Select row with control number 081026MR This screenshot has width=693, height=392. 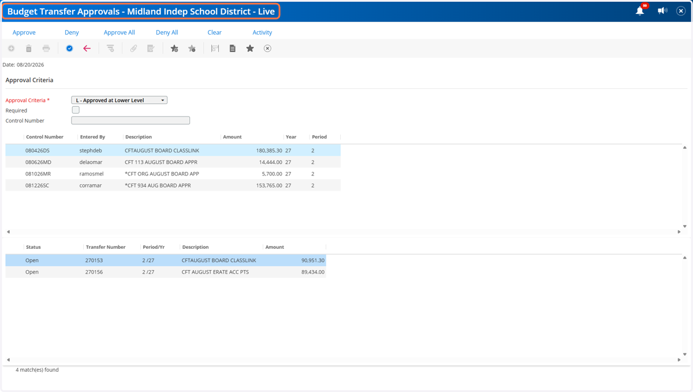click(x=173, y=174)
